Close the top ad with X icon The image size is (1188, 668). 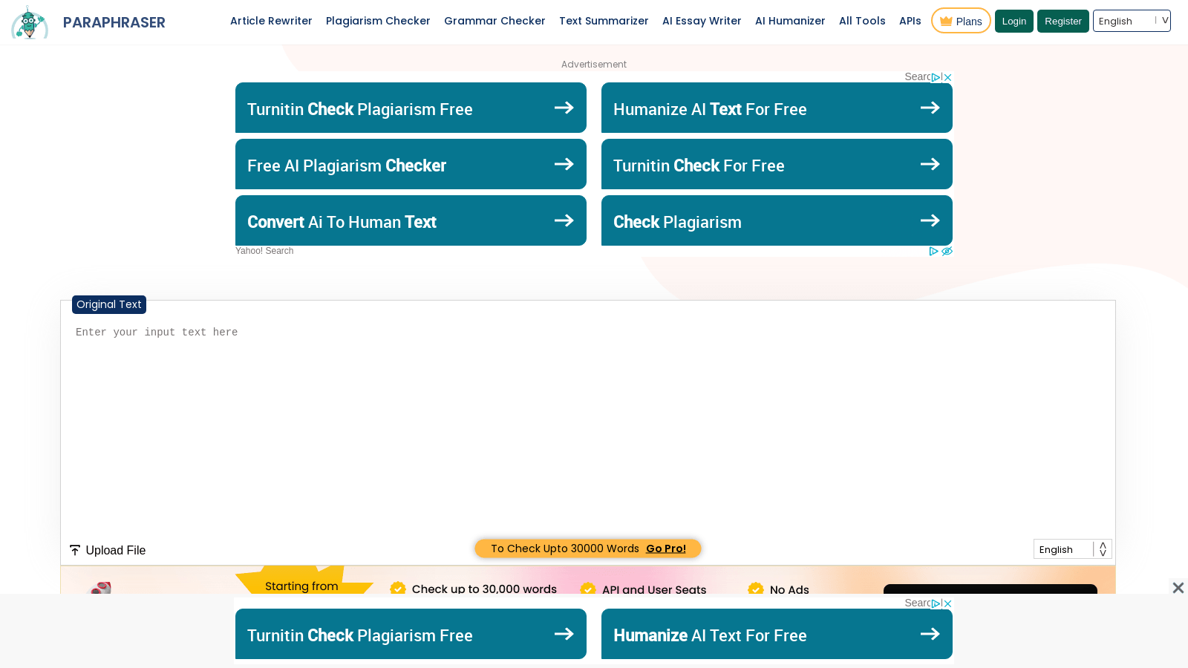tap(947, 77)
